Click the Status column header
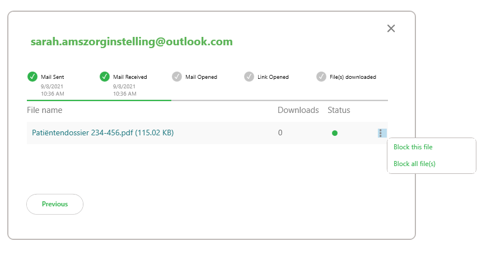 [x=339, y=110]
